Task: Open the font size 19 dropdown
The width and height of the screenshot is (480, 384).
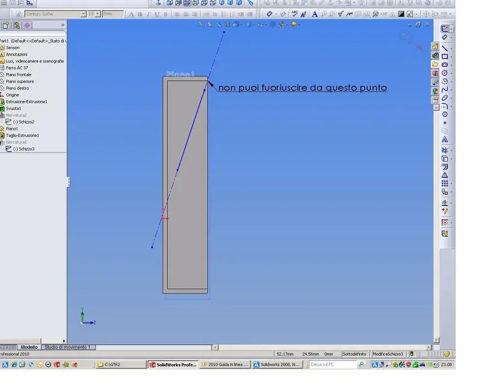Action: 98,14
